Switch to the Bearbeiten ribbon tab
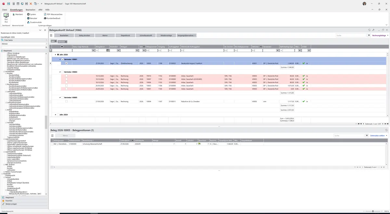The height and width of the screenshot is (214, 390). 31,10
